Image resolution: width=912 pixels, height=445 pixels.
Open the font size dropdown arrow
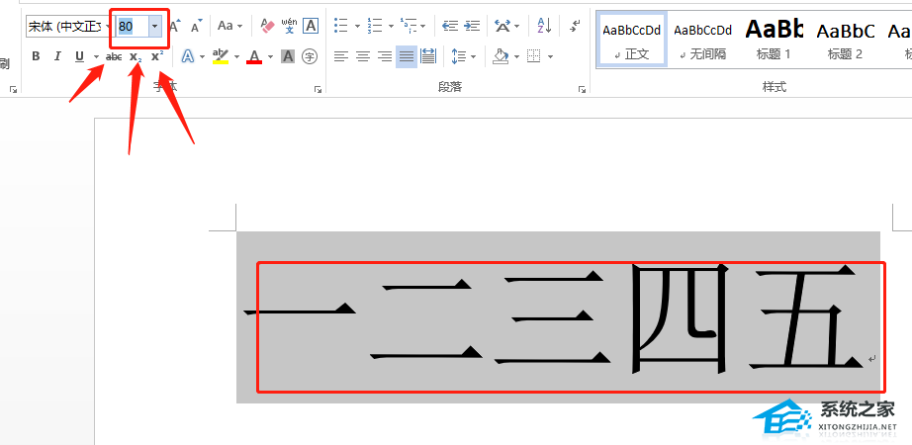[154, 26]
